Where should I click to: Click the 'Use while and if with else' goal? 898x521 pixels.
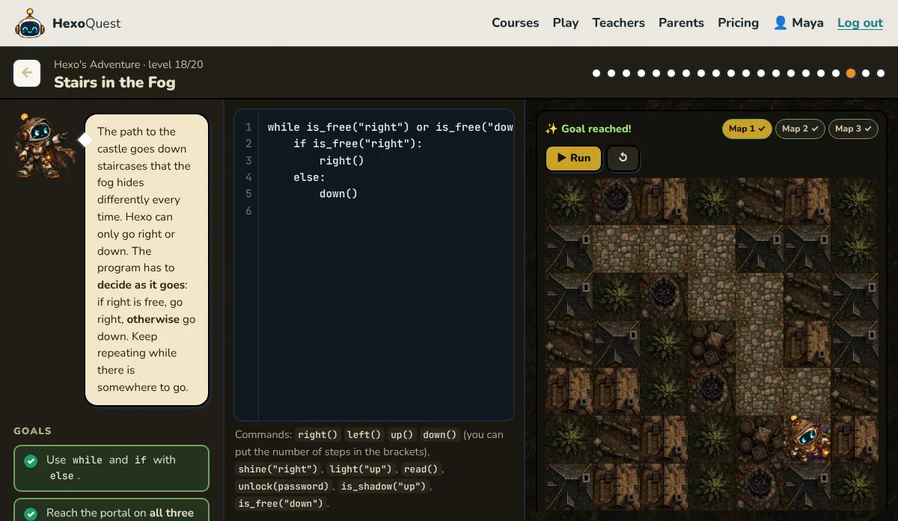tap(112, 468)
